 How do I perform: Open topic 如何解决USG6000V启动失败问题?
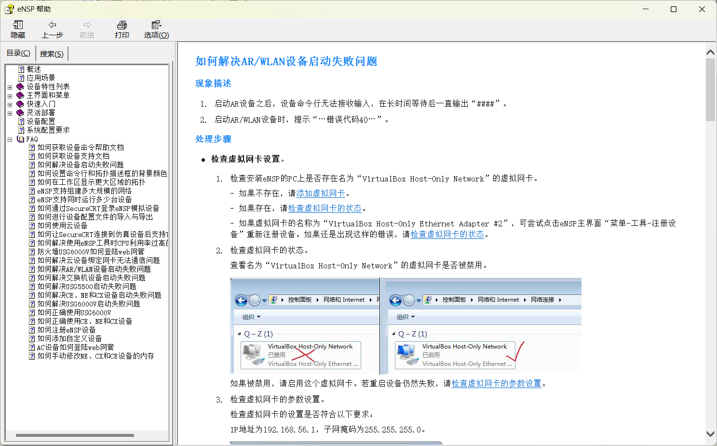[x=89, y=304]
